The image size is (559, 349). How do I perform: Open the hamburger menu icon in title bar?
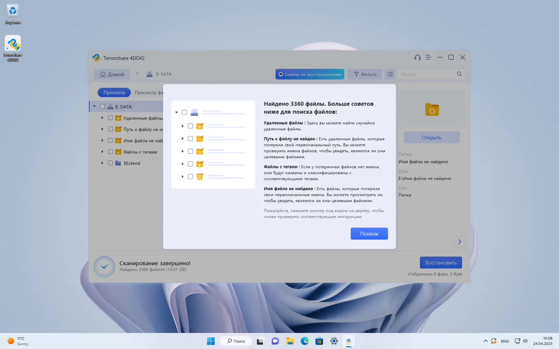[x=428, y=57]
